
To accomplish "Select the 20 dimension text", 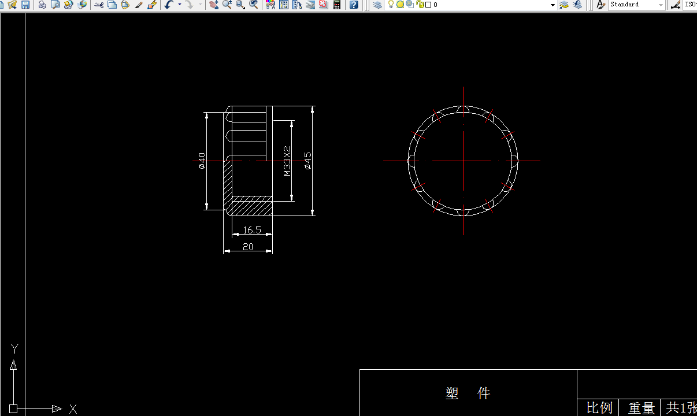I will (x=248, y=247).
